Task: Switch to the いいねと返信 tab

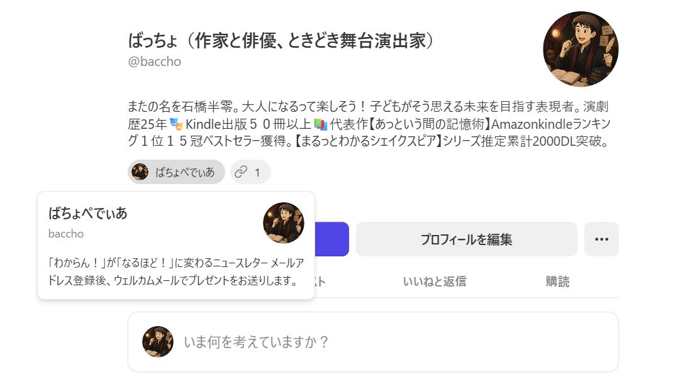Action: pyautogui.click(x=435, y=281)
